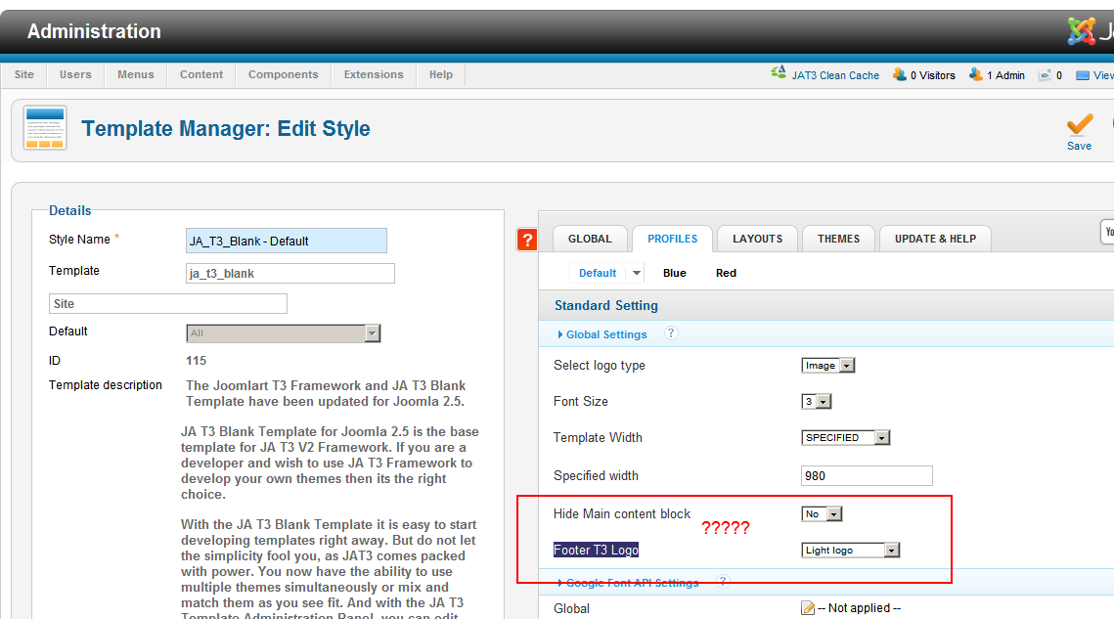Click the Template Manager icon in header
This screenshot has height=619, width=1114.
point(45,128)
